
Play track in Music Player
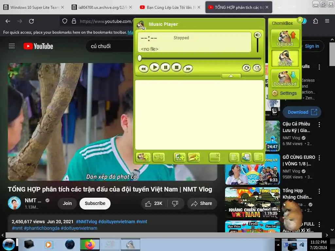pos(155,67)
